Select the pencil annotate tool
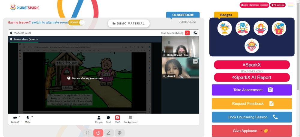Image resolution: width=300 pixels, height=137 pixels. [109, 133]
